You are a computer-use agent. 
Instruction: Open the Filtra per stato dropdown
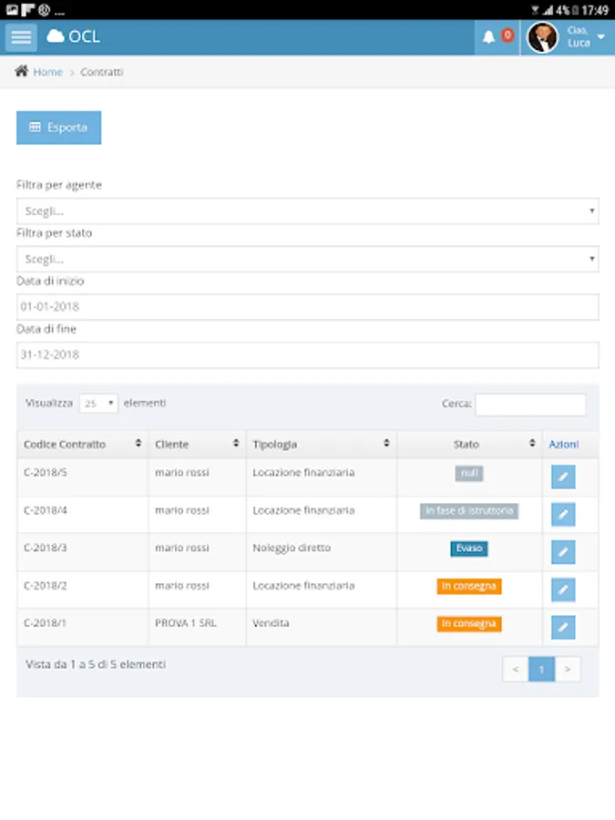tap(308, 259)
